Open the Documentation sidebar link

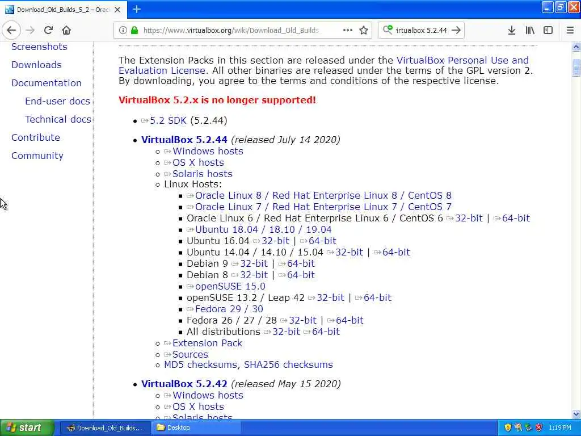pyautogui.click(x=47, y=83)
